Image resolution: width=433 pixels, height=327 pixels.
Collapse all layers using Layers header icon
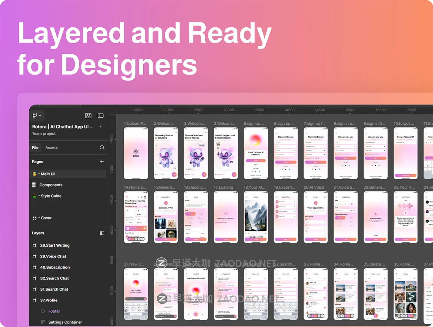(102, 233)
